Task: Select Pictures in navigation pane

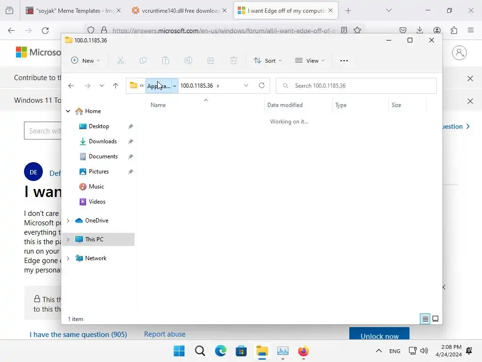Action: tap(99, 172)
